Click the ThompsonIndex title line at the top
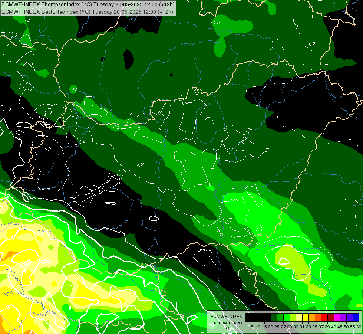Image resolution: width=363 pixels, height=334 pixels. pyautogui.click(x=88, y=4)
